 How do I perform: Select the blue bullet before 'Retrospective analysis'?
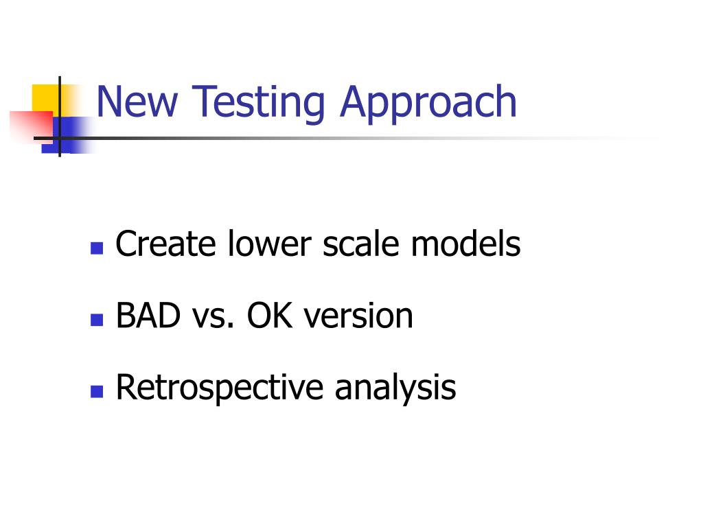pos(97,391)
